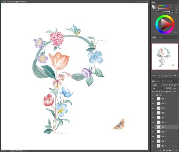Lock layer position with the move lock icon
Image resolution: width=179 pixels, height=152 pixels.
tap(162, 92)
